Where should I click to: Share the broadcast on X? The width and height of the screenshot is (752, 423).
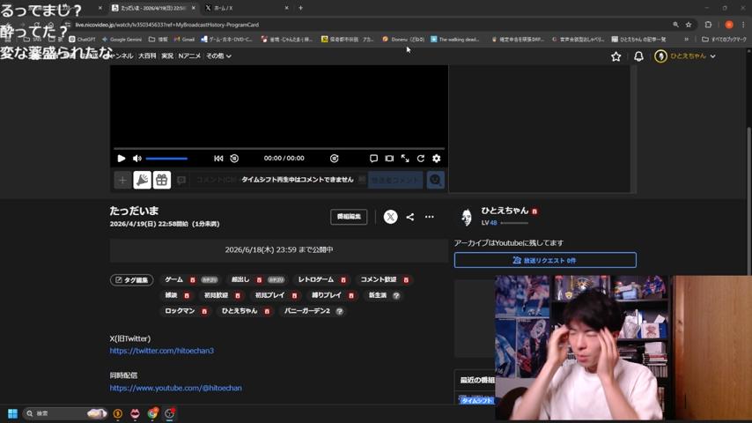tap(390, 217)
